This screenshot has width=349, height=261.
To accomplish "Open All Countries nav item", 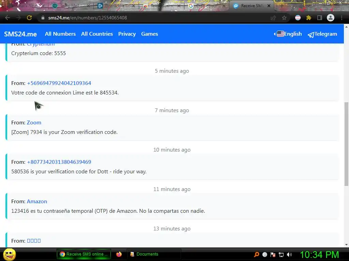I will point(97,34).
